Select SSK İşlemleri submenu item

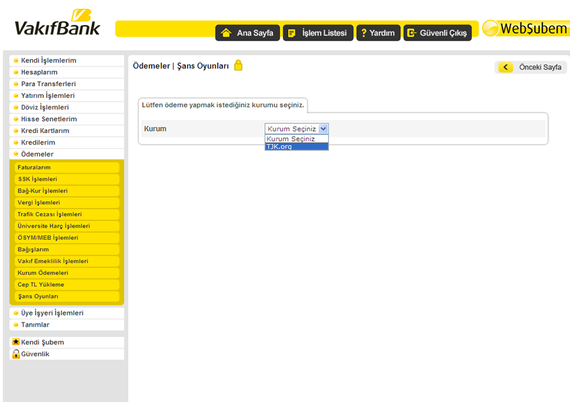coord(67,179)
